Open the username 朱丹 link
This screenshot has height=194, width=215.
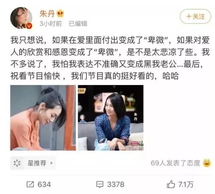[x=47, y=14]
